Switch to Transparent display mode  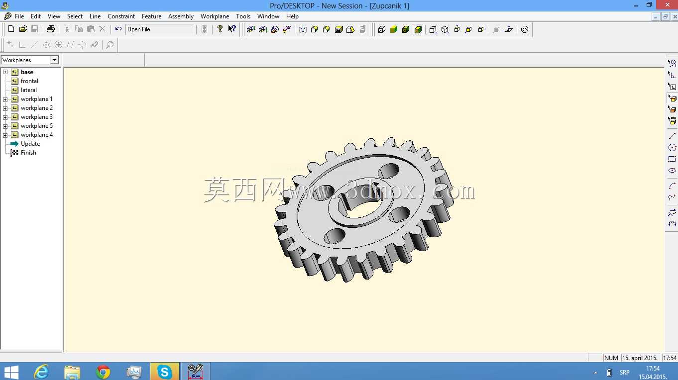[406, 29]
